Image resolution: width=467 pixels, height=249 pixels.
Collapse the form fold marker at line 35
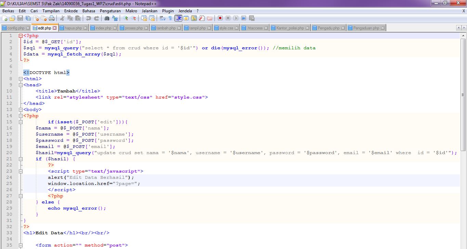[21, 245]
